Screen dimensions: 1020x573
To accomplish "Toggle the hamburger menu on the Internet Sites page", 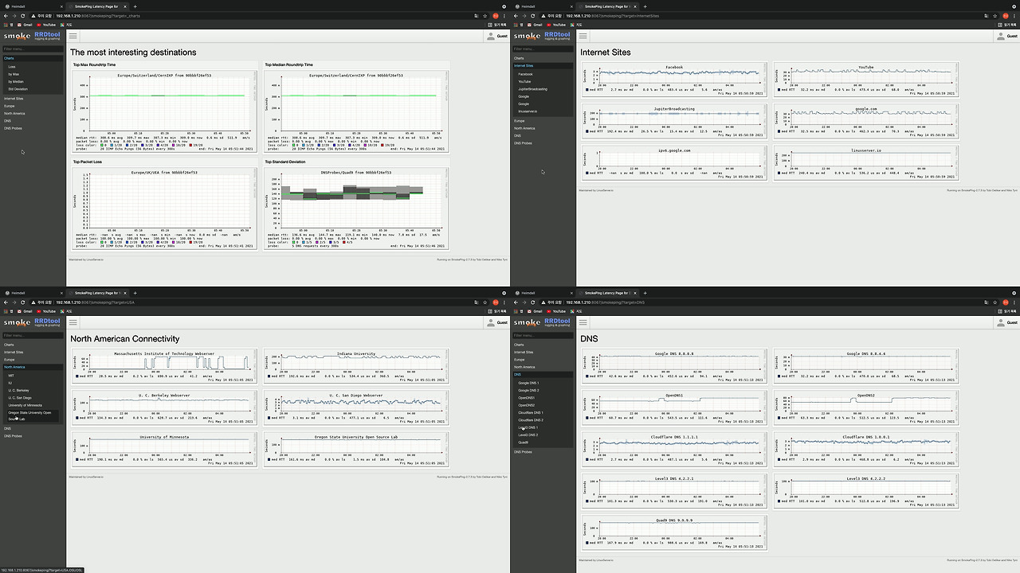I will point(583,35).
